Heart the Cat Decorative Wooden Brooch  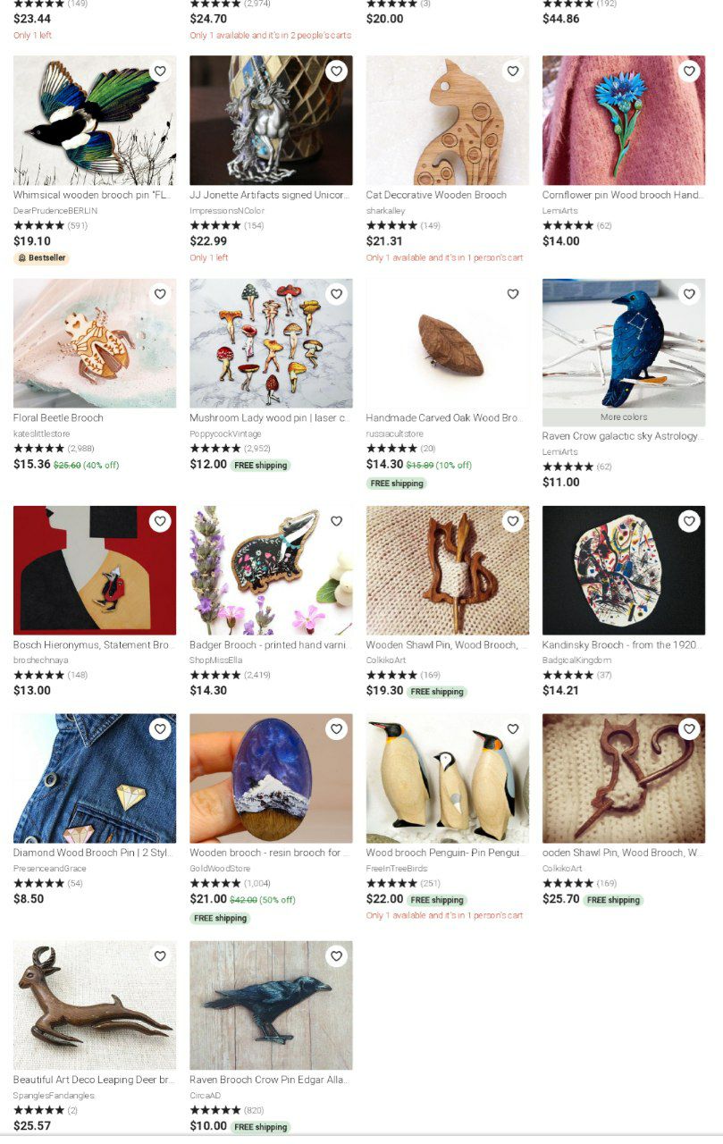point(513,71)
